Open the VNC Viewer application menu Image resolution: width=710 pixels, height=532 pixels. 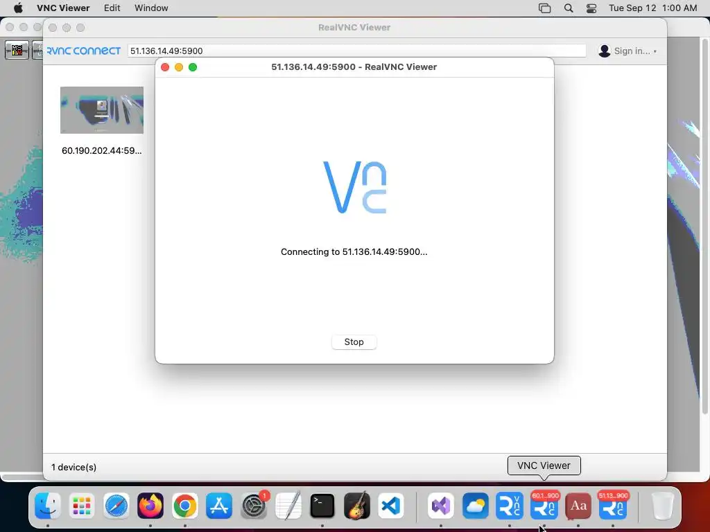point(63,8)
